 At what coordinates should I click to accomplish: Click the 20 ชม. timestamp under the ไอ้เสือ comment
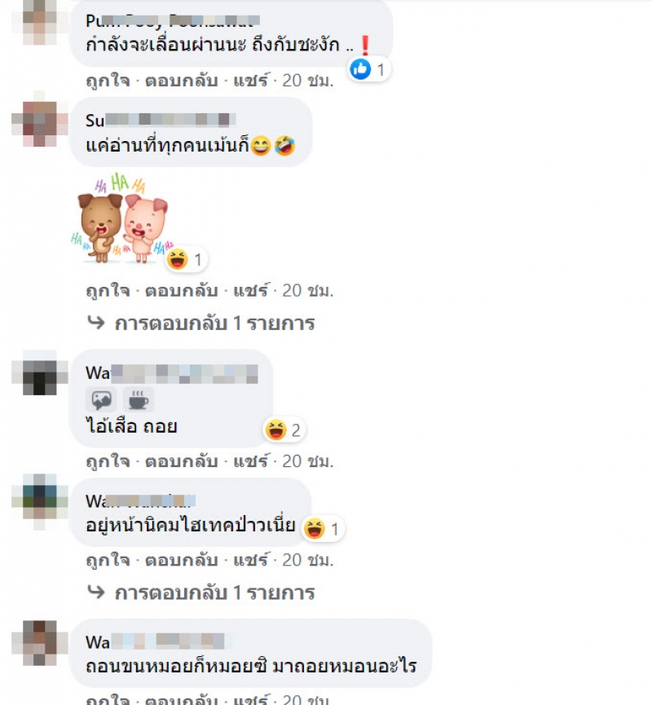click(x=308, y=461)
